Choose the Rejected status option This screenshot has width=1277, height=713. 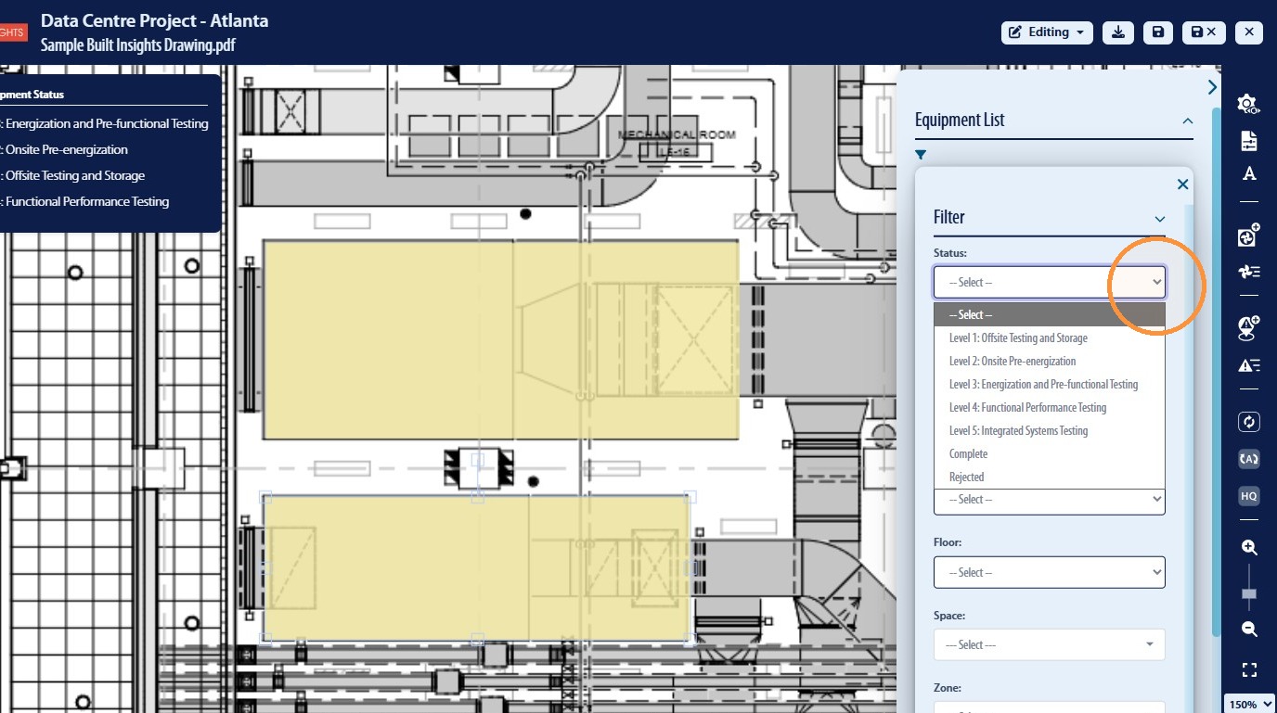966,477
